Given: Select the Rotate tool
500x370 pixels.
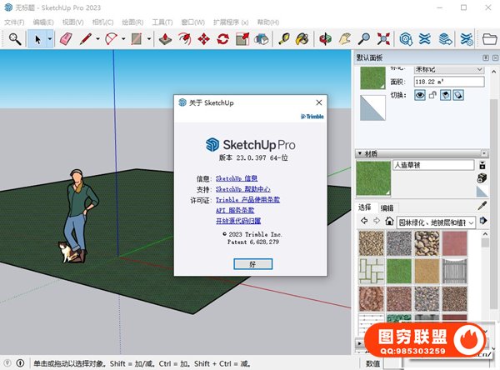Looking at the screenshot, I should click(222, 38).
